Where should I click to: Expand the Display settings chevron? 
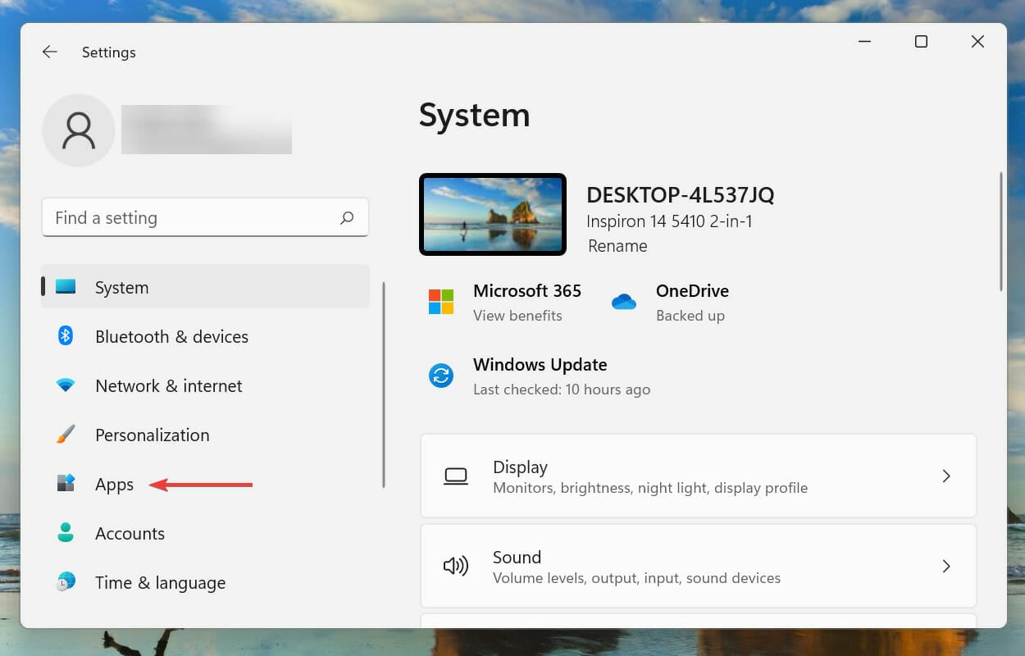coord(946,476)
